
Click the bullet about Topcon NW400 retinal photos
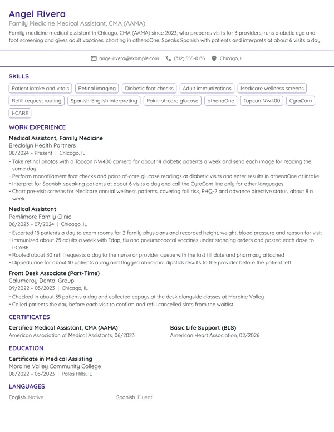pyautogui.click(x=160, y=165)
